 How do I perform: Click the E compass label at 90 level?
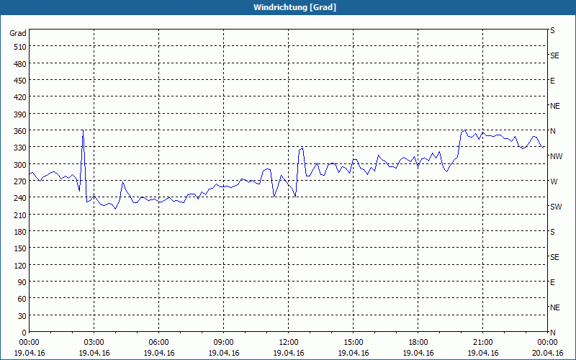point(552,282)
